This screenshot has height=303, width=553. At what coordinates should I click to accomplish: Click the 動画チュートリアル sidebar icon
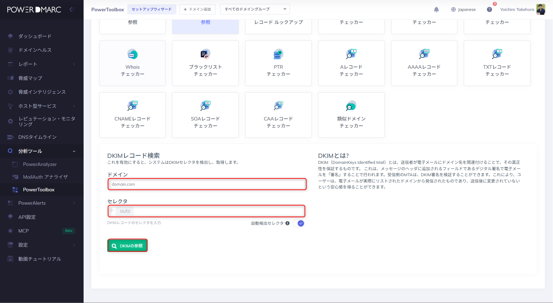[10, 259]
